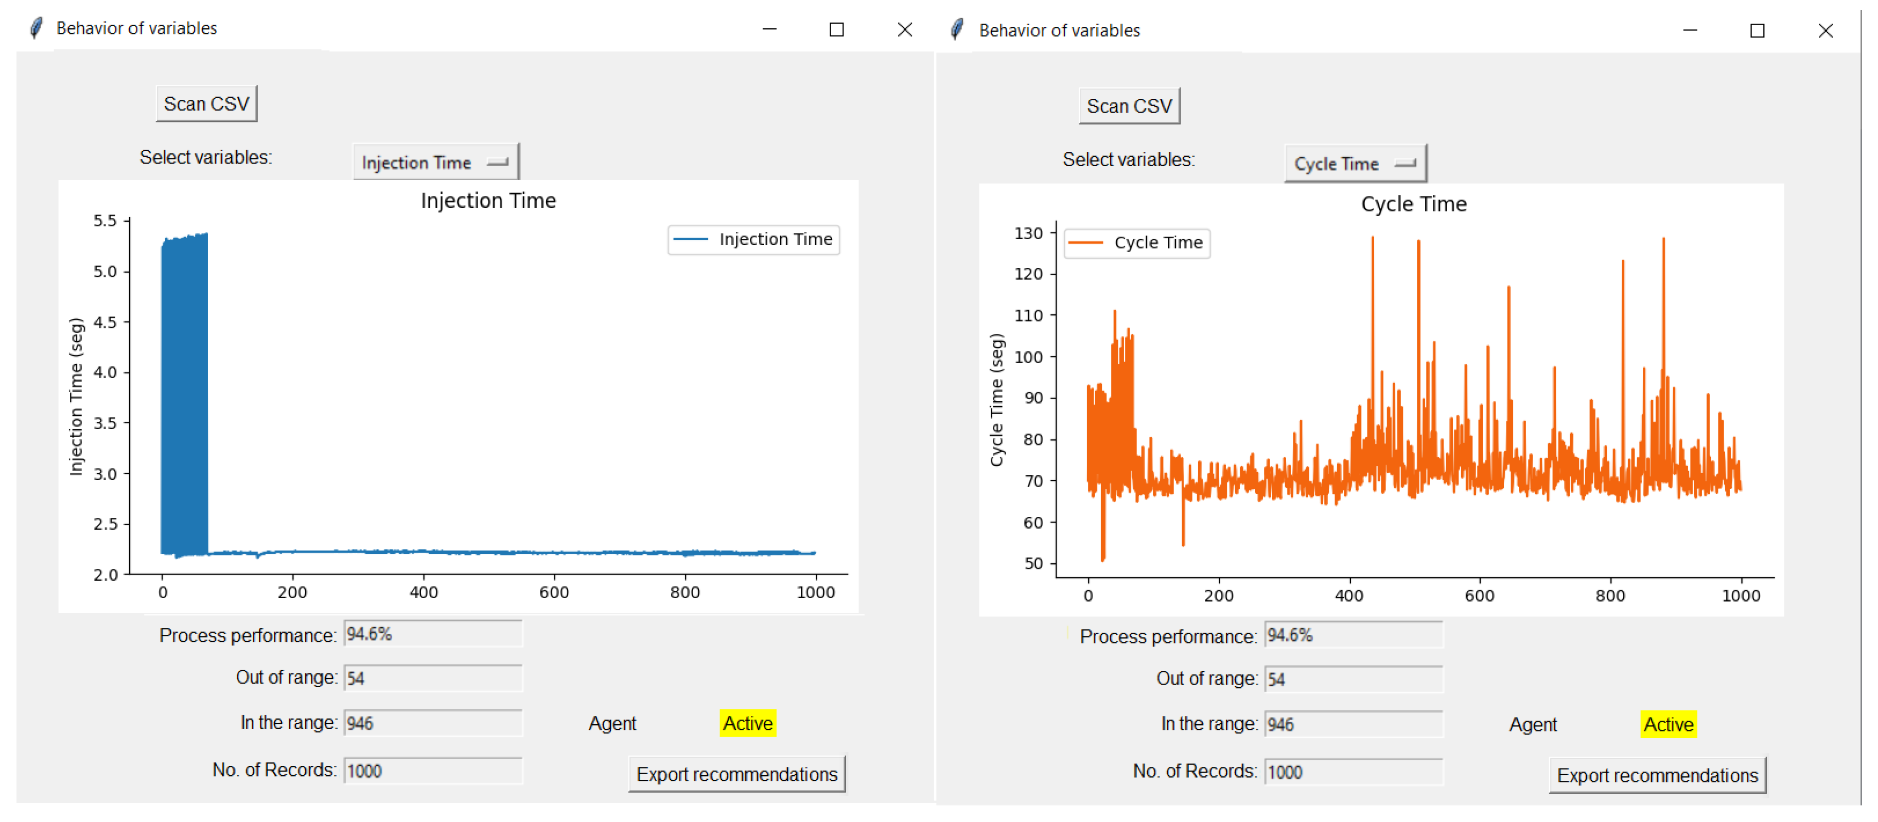Export recommendations from the Injection Time window
1878x822 pixels.
(x=736, y=774)
